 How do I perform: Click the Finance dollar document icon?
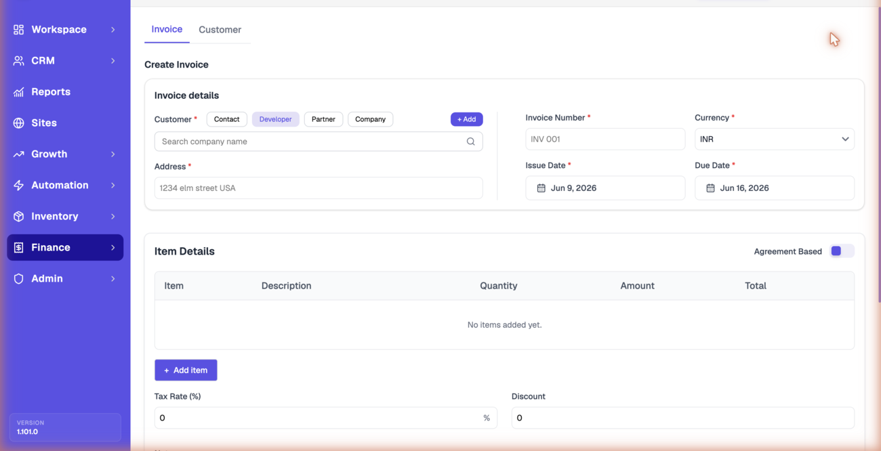click(18, 248)
